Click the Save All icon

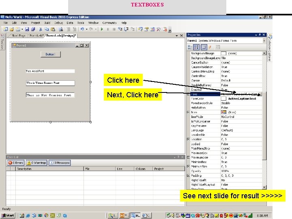(33, 29)
